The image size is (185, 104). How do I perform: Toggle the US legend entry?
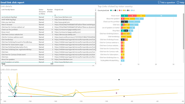click(133, 10)
